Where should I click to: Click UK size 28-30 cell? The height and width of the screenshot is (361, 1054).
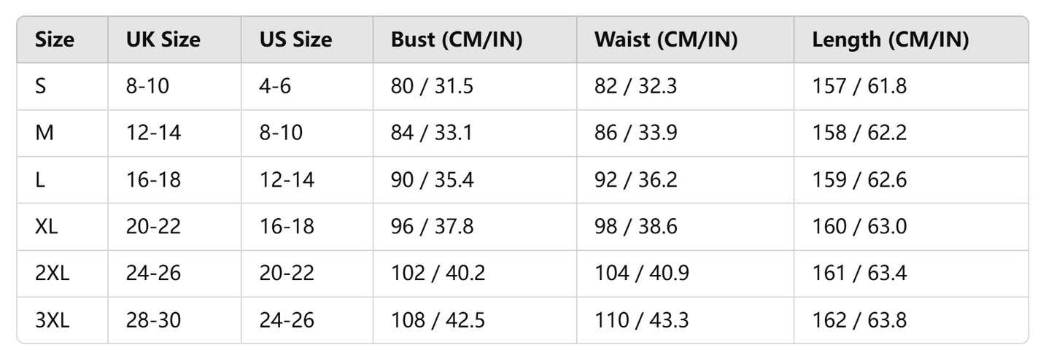153,320
